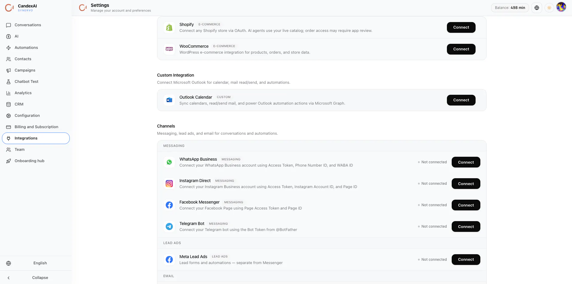Select Analytics from the sidebar
The height and width of the screenshot is (284, 572).
tap(36, 93)
